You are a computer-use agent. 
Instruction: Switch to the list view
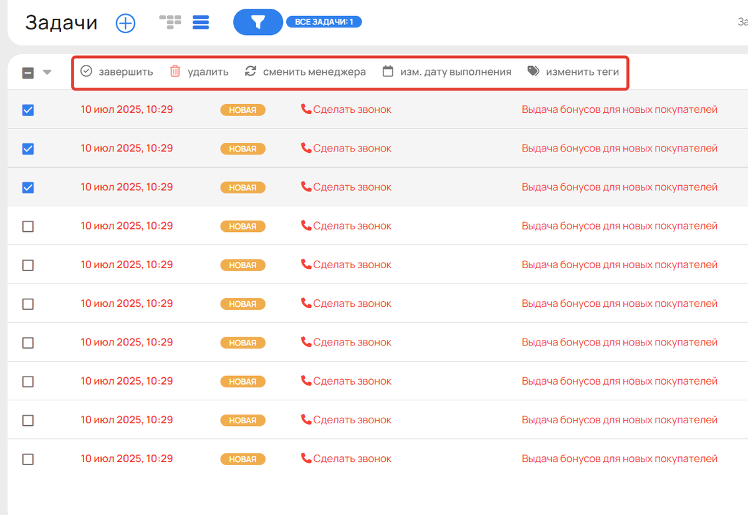(201, 22)
